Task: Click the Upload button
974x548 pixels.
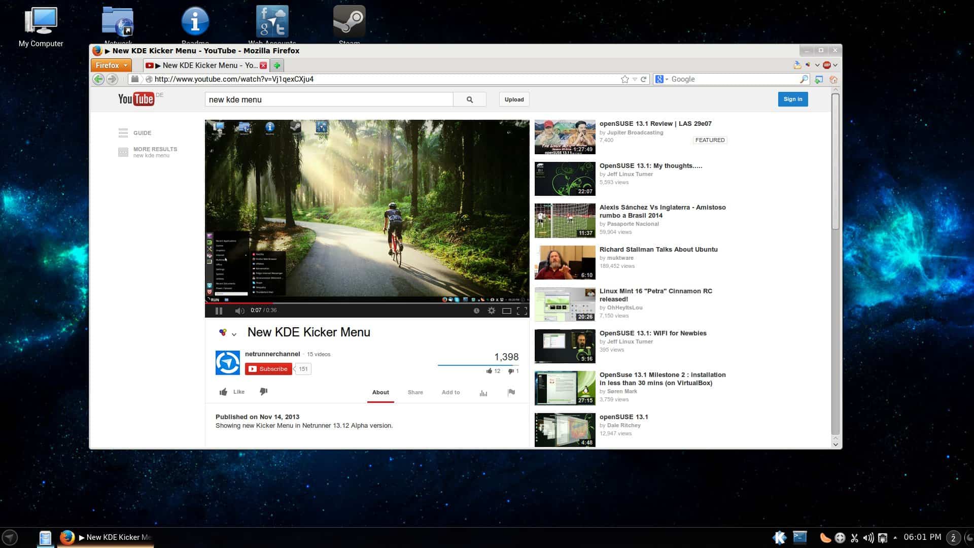Action: [514, 99]
